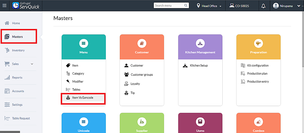Click the Item tag icon

[68, 65]
